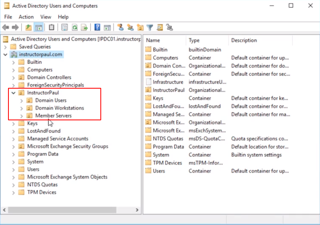Expand the Managed Service Accounts node
The image size is (320, 225).
point(14,139)
